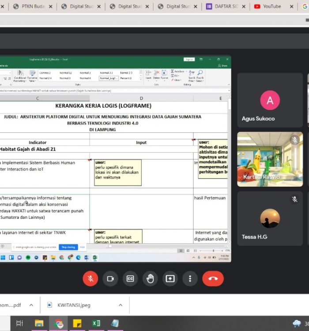The height and width of the screenshot is (331, 309).
Task: Click the present screen icon
Action: coord(170,278)
